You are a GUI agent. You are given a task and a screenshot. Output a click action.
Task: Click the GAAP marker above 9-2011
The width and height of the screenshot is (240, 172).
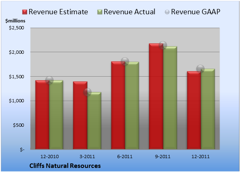[163, 45]
